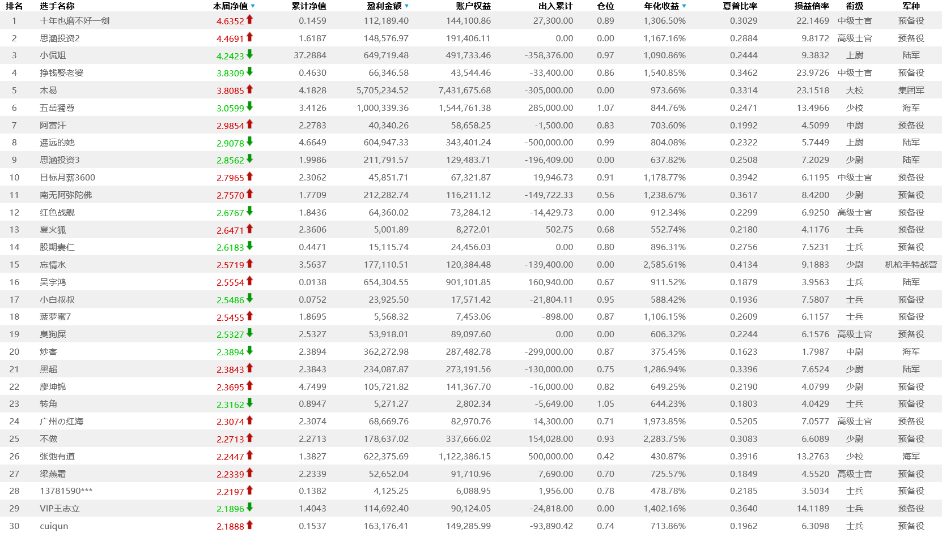Click the red up arrow for 张弛有道
The image size is (942, 533).
pos(249,455)
